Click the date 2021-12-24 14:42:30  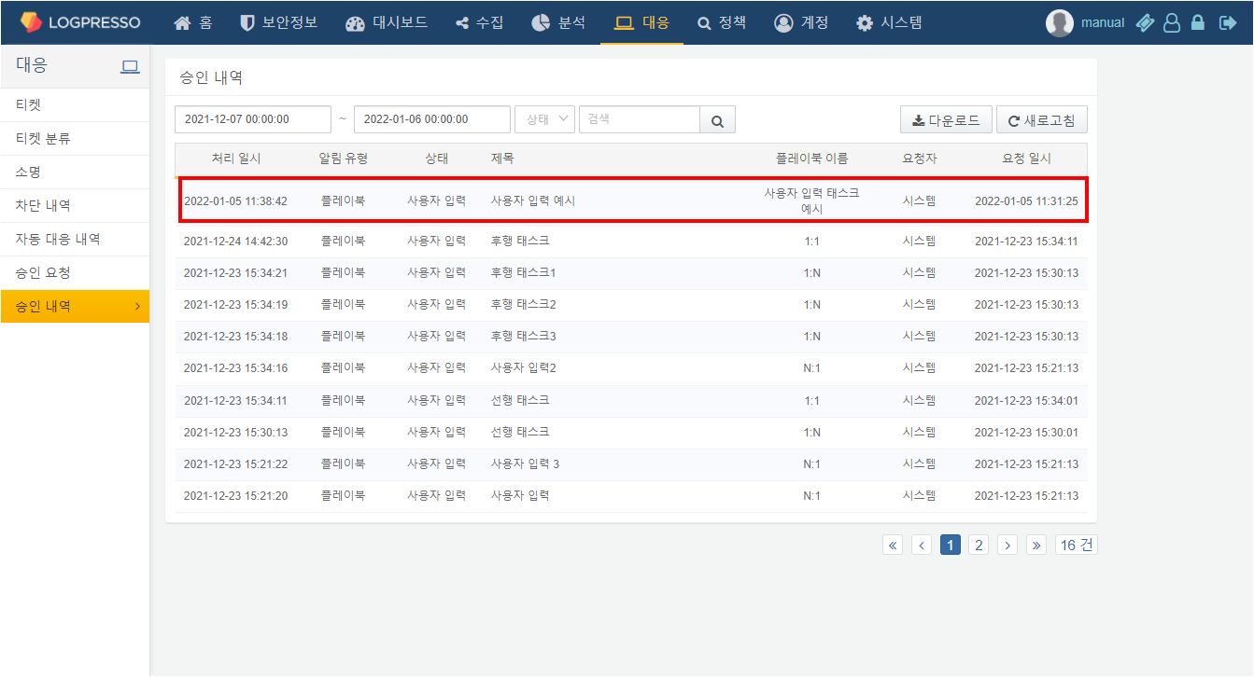click(x=236, y=242)
